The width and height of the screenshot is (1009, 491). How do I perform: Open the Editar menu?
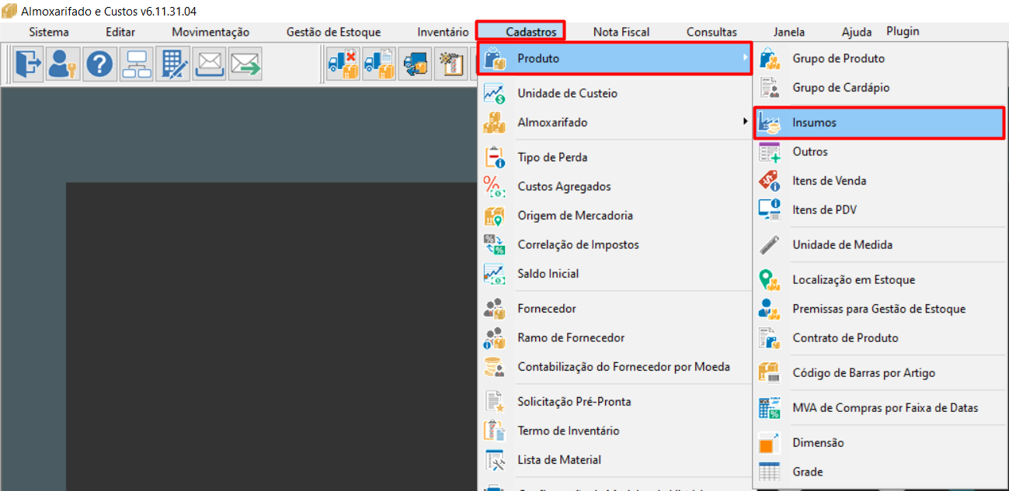(120, 32)
